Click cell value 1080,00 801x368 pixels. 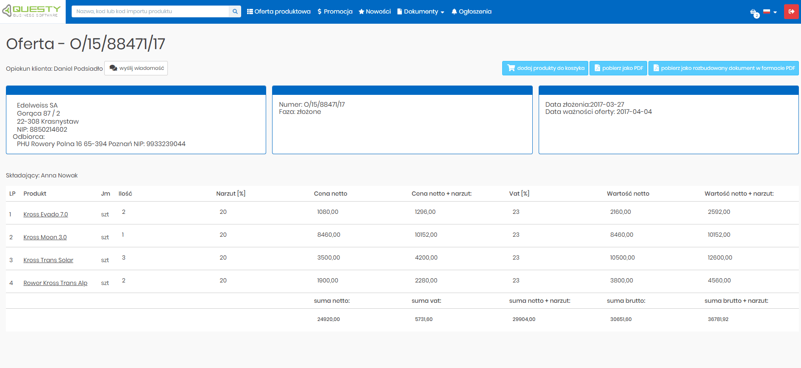(x=328, y=212)
